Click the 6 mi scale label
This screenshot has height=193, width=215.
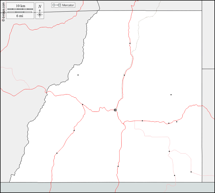pyautogui.click(x=20, y=16)
